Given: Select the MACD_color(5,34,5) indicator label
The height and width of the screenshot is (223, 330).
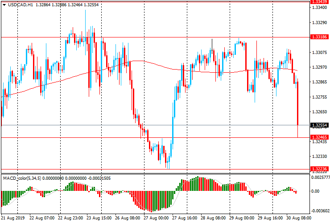Looking at the screenshot, I should coord(22,178).
